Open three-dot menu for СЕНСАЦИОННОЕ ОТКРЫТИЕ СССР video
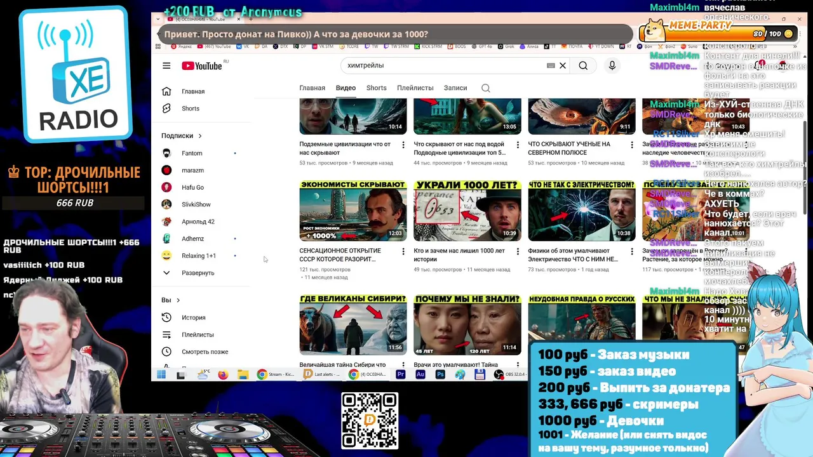813x457 pixels. click(x=403, y=252)
